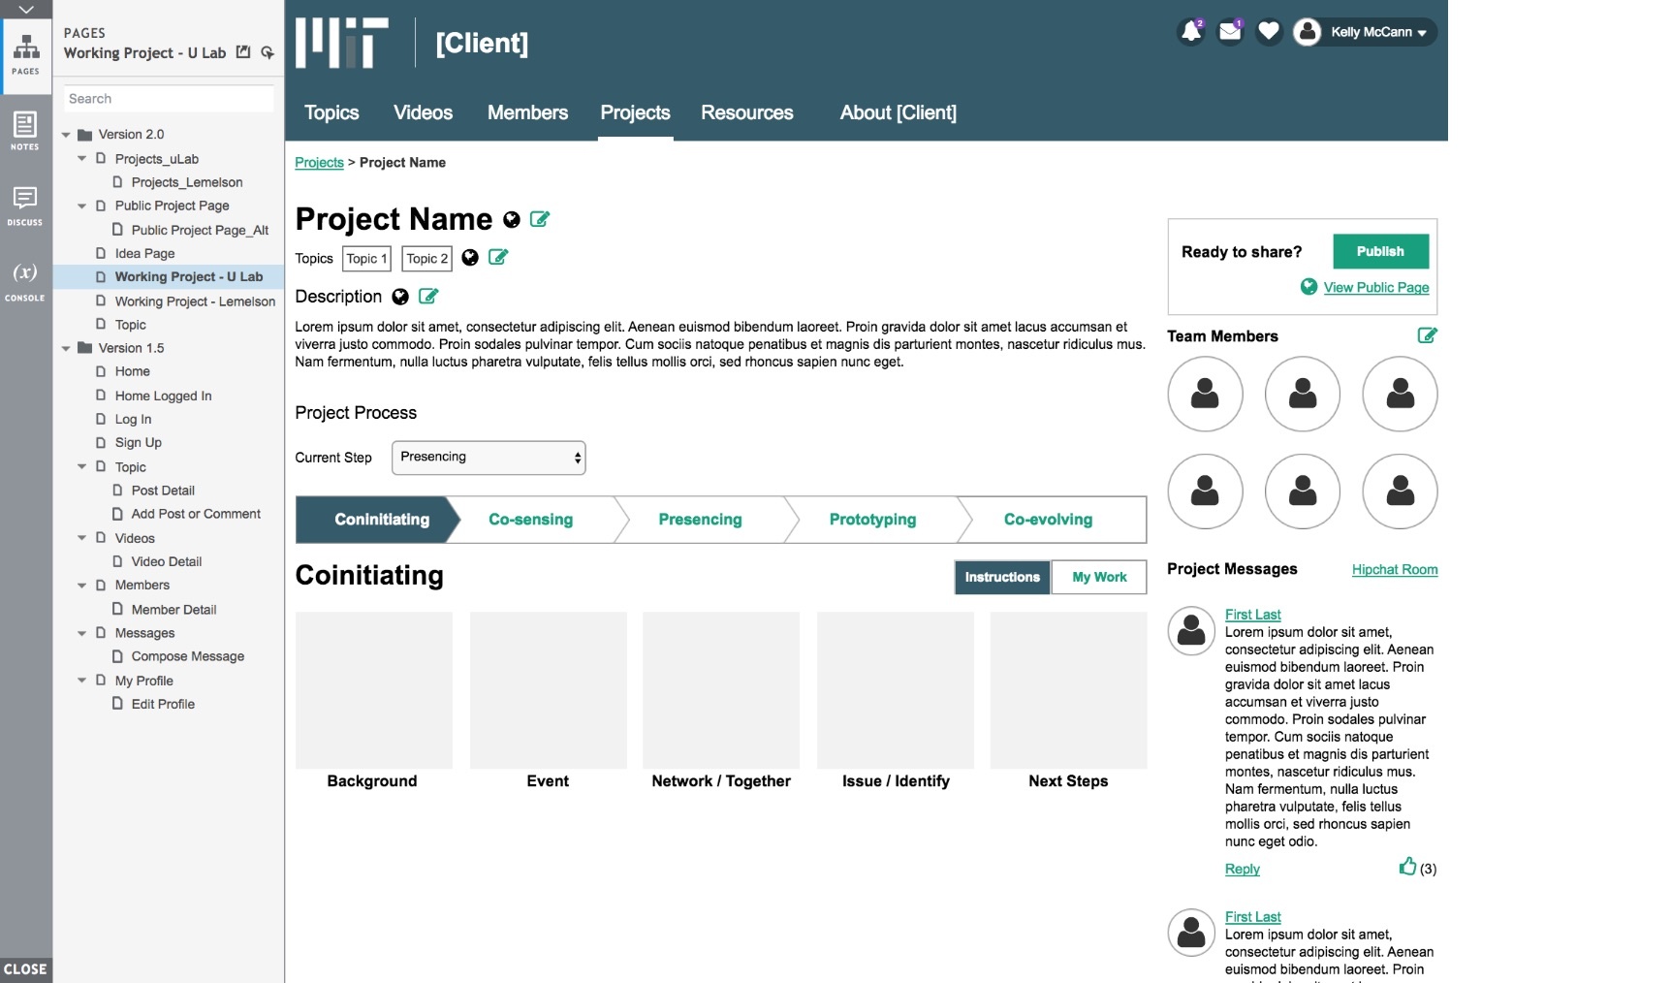The height and width of the screenshot is (983, 1671).
Task: Switch to the My Work view
Action: click(1099, 577)
